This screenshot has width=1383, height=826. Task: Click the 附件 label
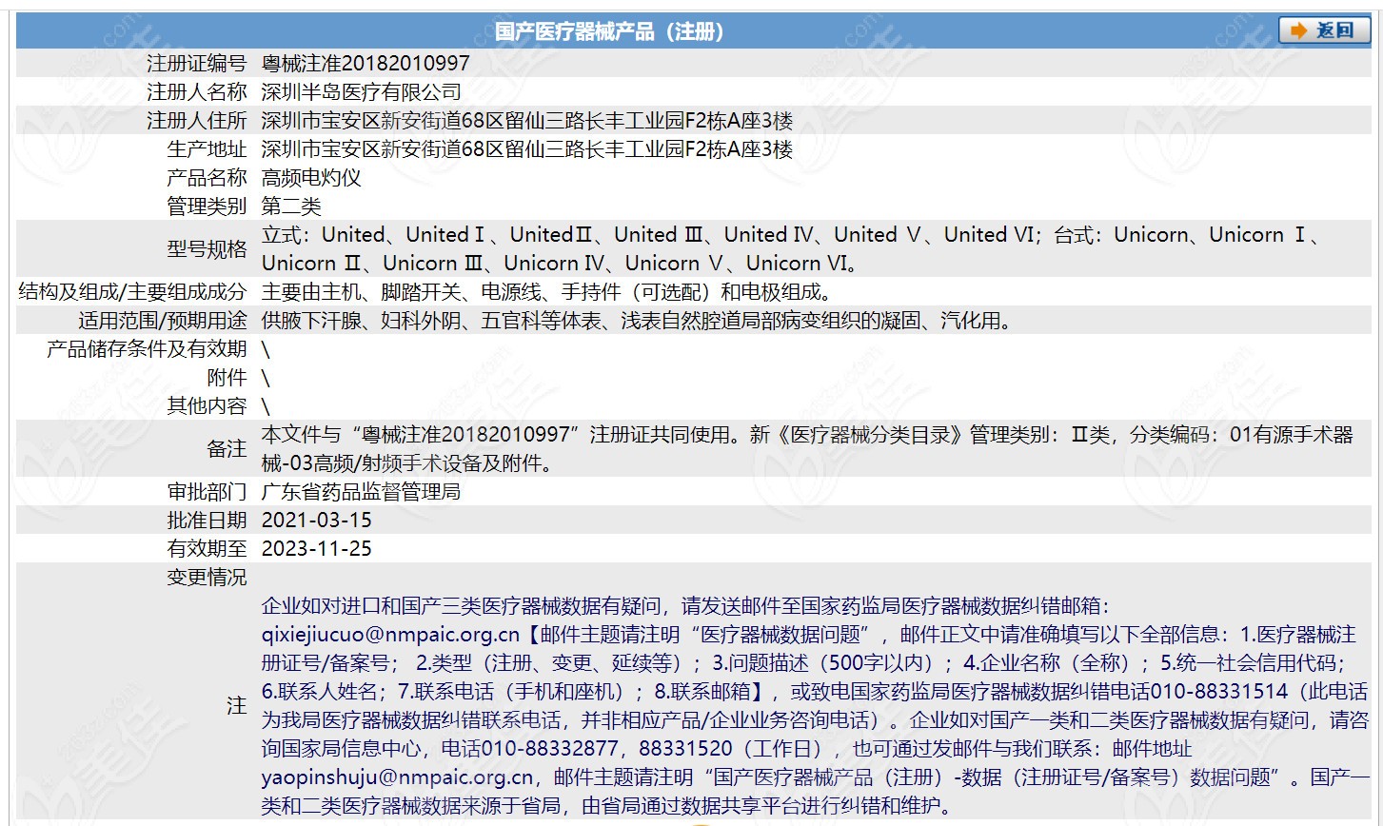pyautogui.click(x=227, y=377)
